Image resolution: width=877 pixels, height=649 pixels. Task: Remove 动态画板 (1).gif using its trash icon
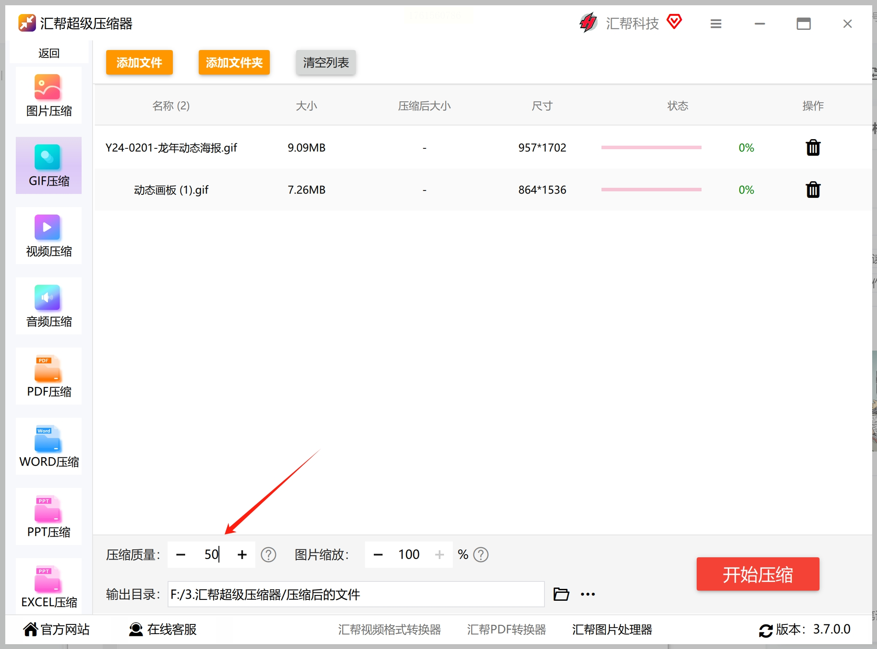(813, 190)
